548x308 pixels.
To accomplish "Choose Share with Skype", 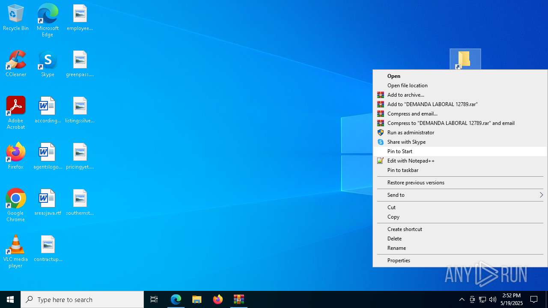I will pyautogui.click(x=460, y=142).
